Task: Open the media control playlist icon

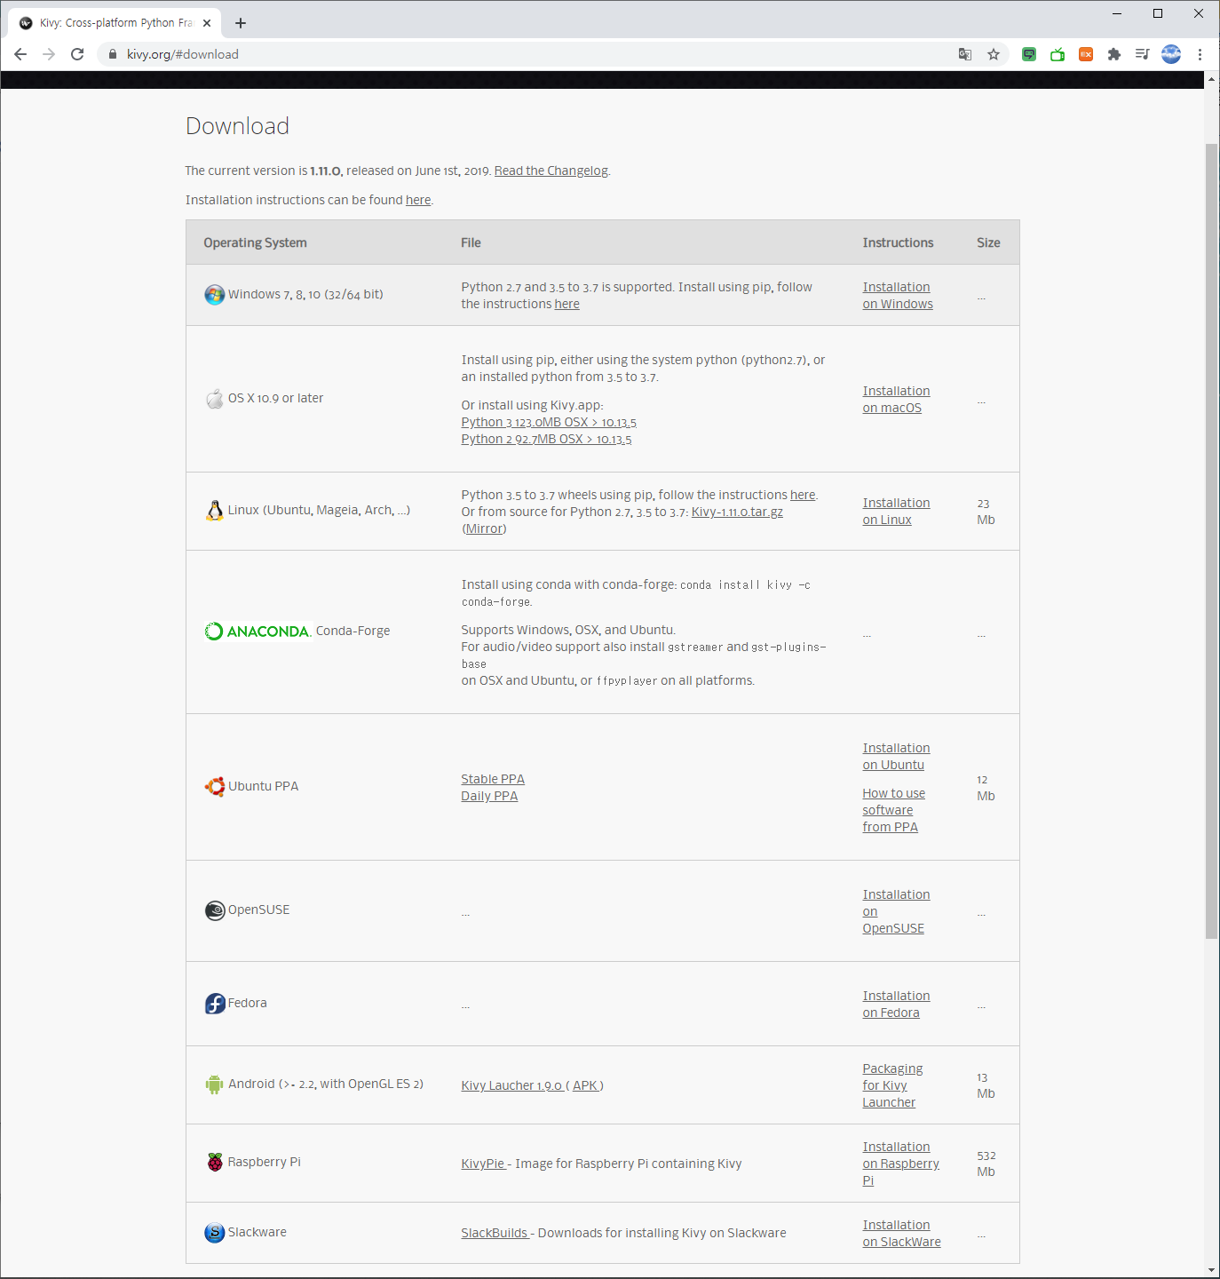Action: click(1143, 54)
